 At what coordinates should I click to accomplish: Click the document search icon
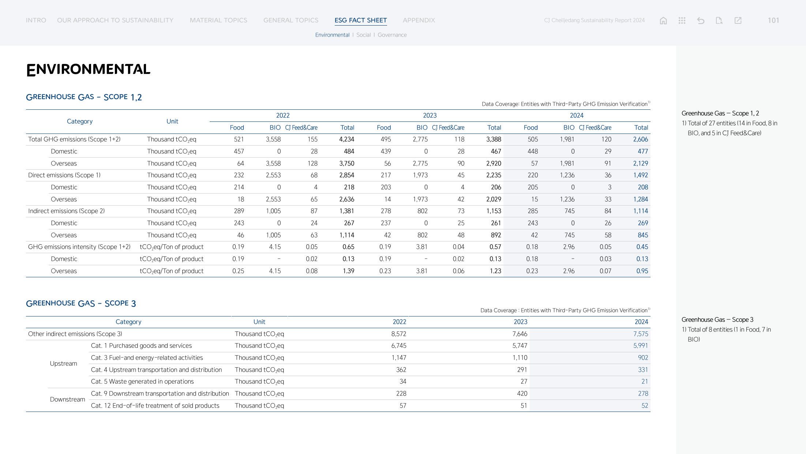(719, 20)
